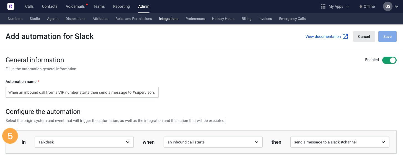
Task: Switch to the Reporting tab
Action: pos(122,6)
